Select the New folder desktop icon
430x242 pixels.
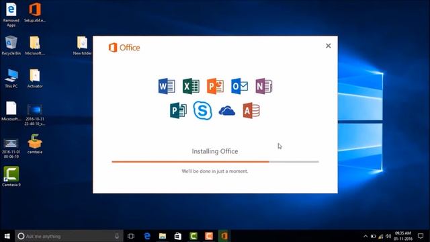tap(82, 45)
